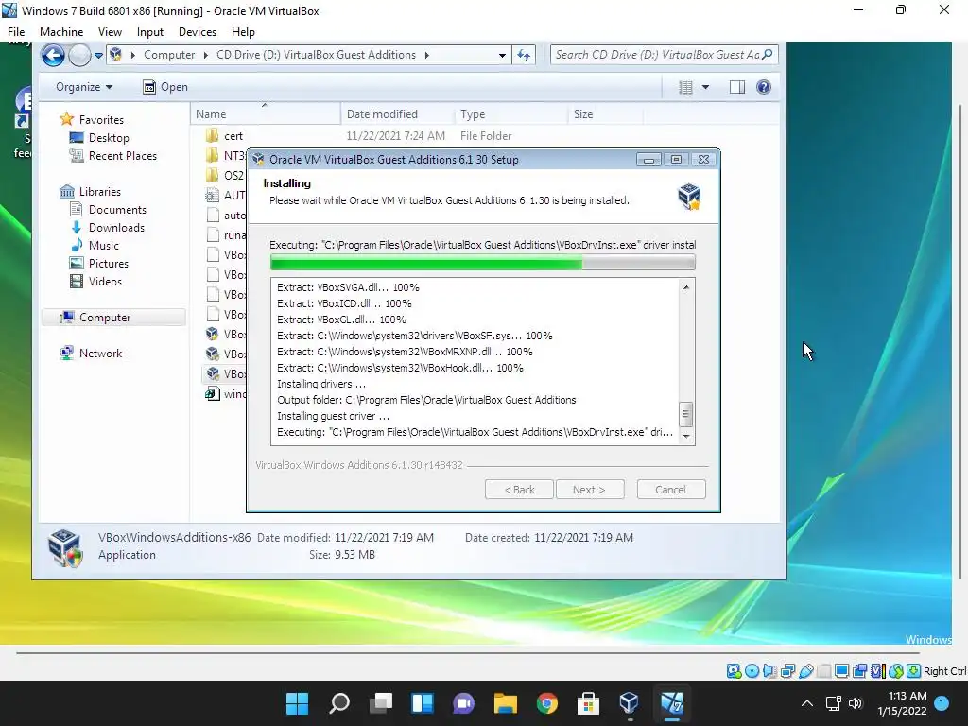Click the shared folders indicator in VirtualBox status bar

click(823, 670)
